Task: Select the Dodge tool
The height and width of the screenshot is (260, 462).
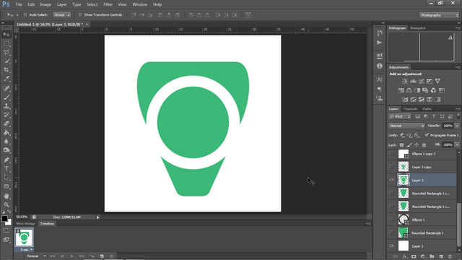Action: point(6,150)
